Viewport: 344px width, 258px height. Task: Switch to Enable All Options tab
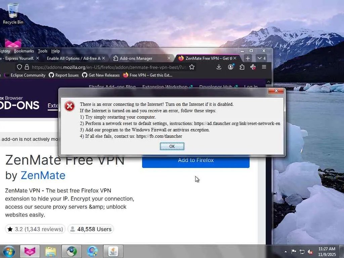tap(74, 58)
